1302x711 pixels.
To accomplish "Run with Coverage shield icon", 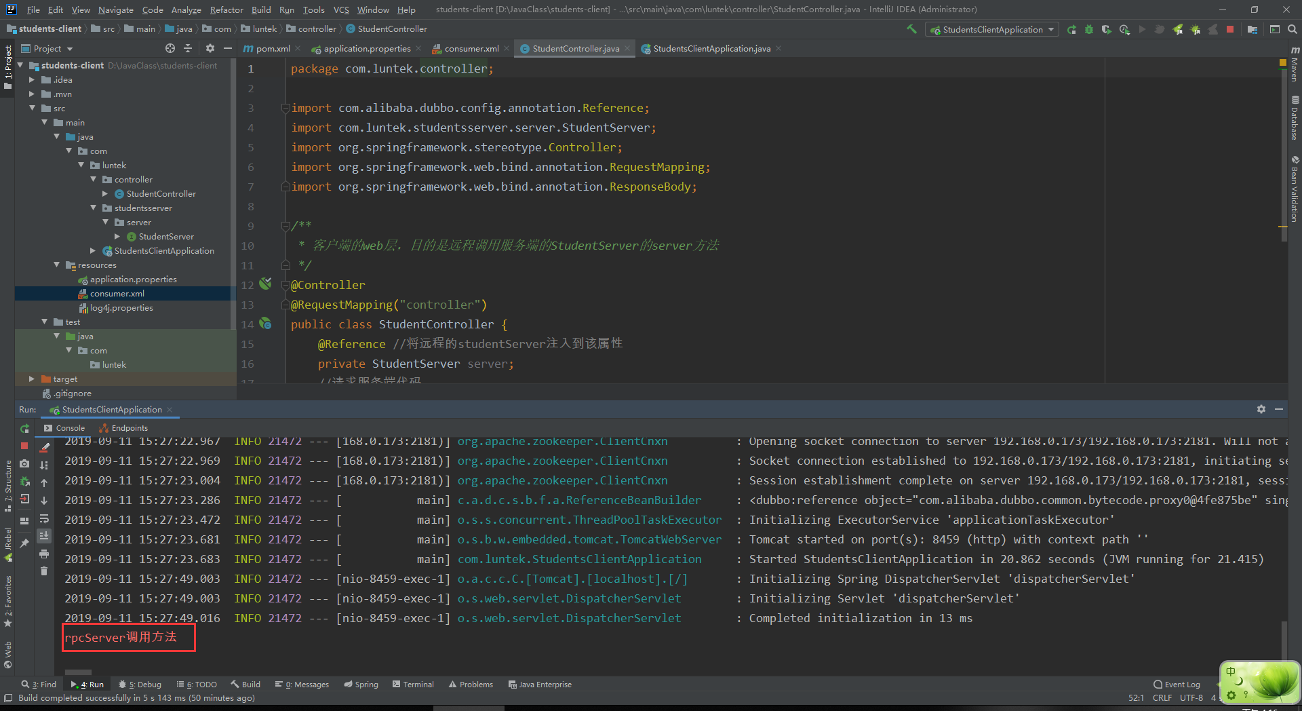I will point(1107,29).
